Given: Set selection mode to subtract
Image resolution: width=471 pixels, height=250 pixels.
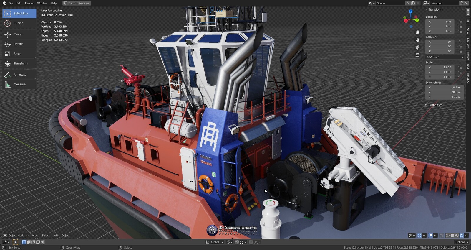Looking at the screenshot, I should tap(33, 242).
